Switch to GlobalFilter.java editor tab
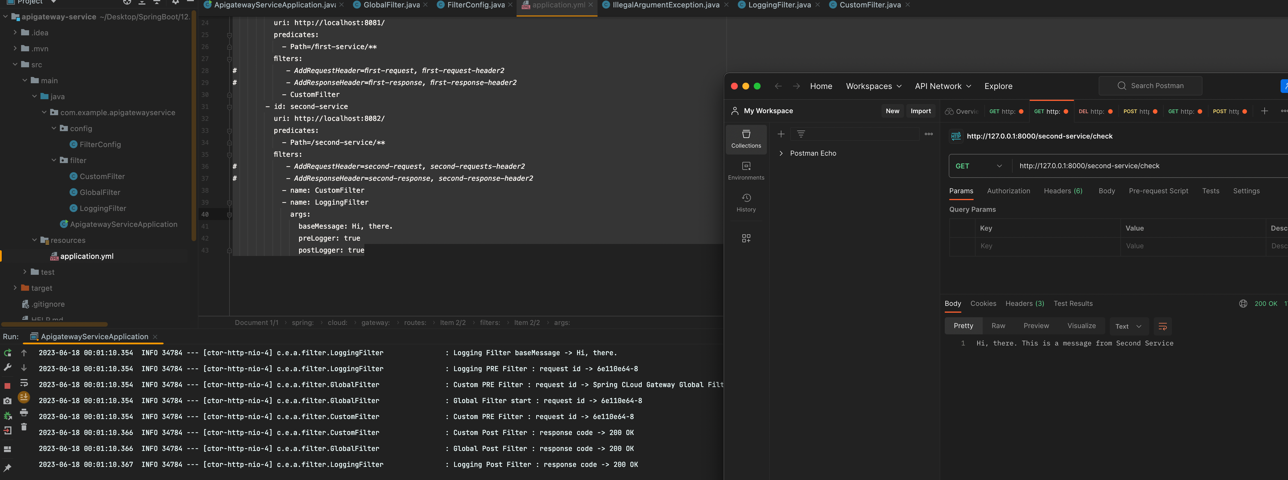Viewport: 1288px width, 480px height. 391,5
